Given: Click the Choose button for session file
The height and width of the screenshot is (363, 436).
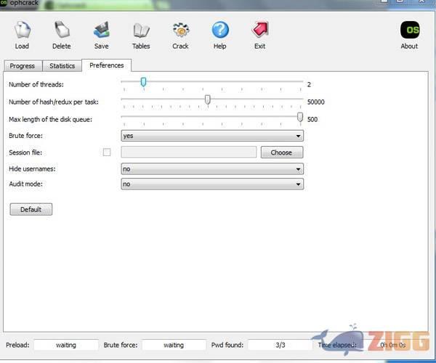Looking at the screenshot, I should [281, 152].
